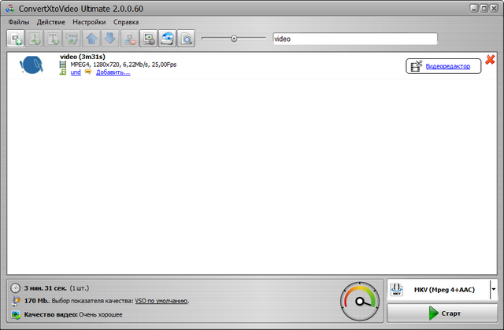Click the move down arrow icon
This screenshot has width=504, height=330.
[x=109, y=38]
